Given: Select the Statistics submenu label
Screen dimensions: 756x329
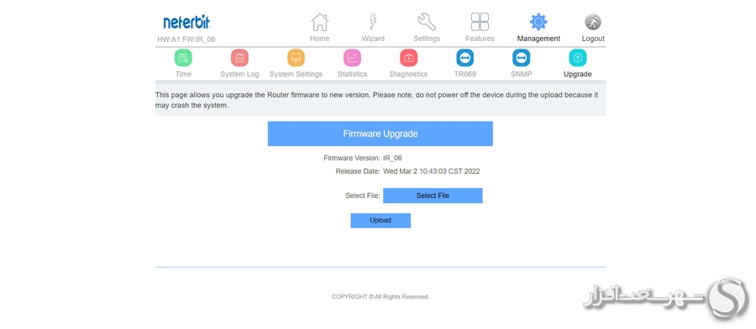Looking at the screenshot, I should [x=353, y=74].
